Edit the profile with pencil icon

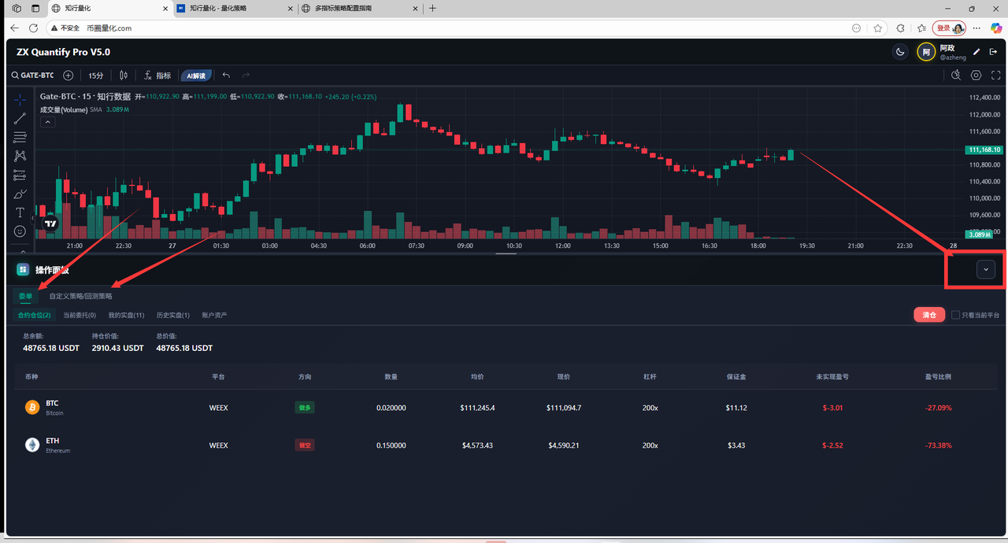976,52
